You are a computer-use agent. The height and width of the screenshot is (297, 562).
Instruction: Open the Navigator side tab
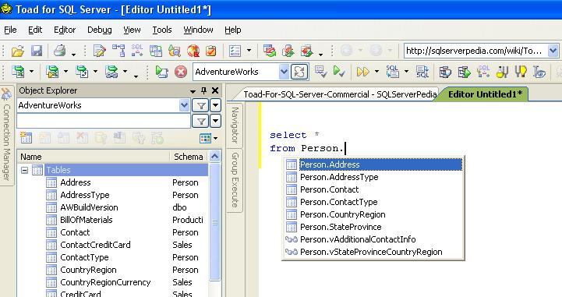coord(235,126)
